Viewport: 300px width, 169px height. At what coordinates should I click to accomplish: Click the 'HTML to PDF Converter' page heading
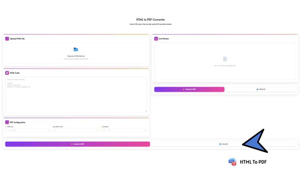pyautogui.click(x=150, y=20)
